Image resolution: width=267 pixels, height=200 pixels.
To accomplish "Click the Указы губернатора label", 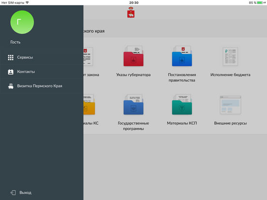I will point(133,75).
